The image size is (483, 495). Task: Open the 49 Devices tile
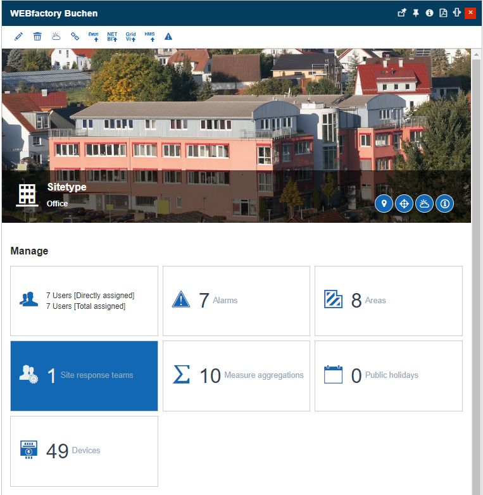coord(84,451)
